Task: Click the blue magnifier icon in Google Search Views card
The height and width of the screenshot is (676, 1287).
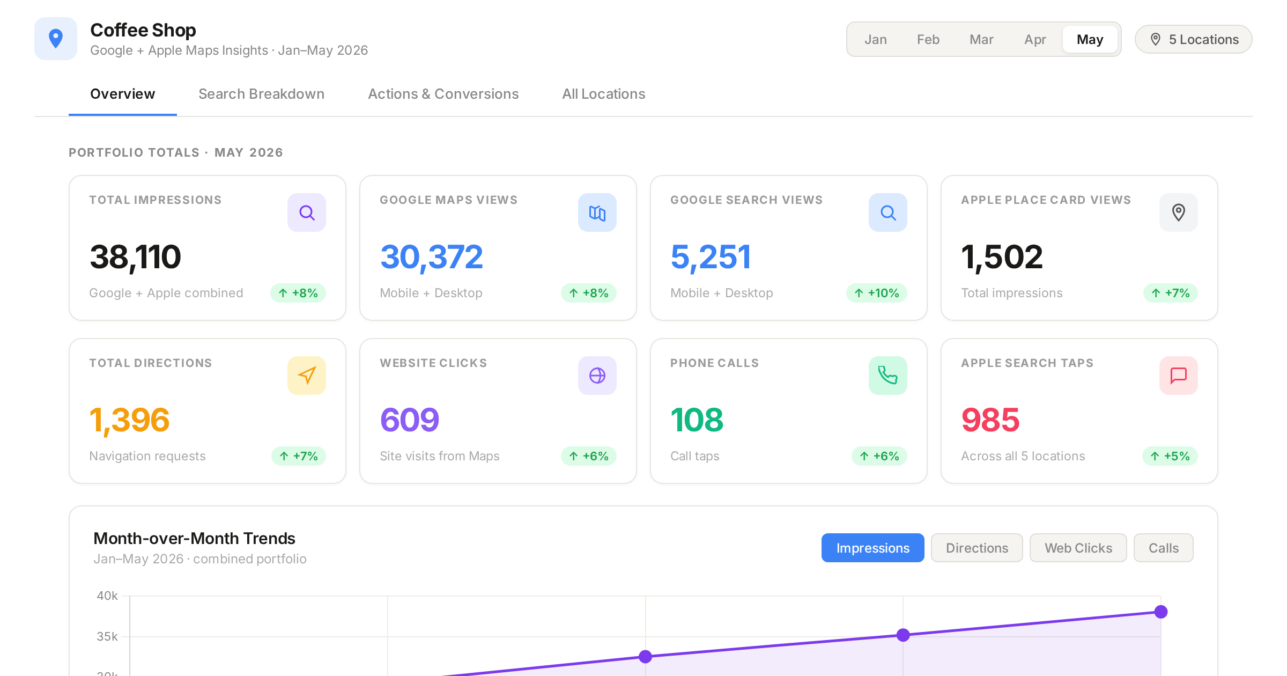Action: (888, 212)
